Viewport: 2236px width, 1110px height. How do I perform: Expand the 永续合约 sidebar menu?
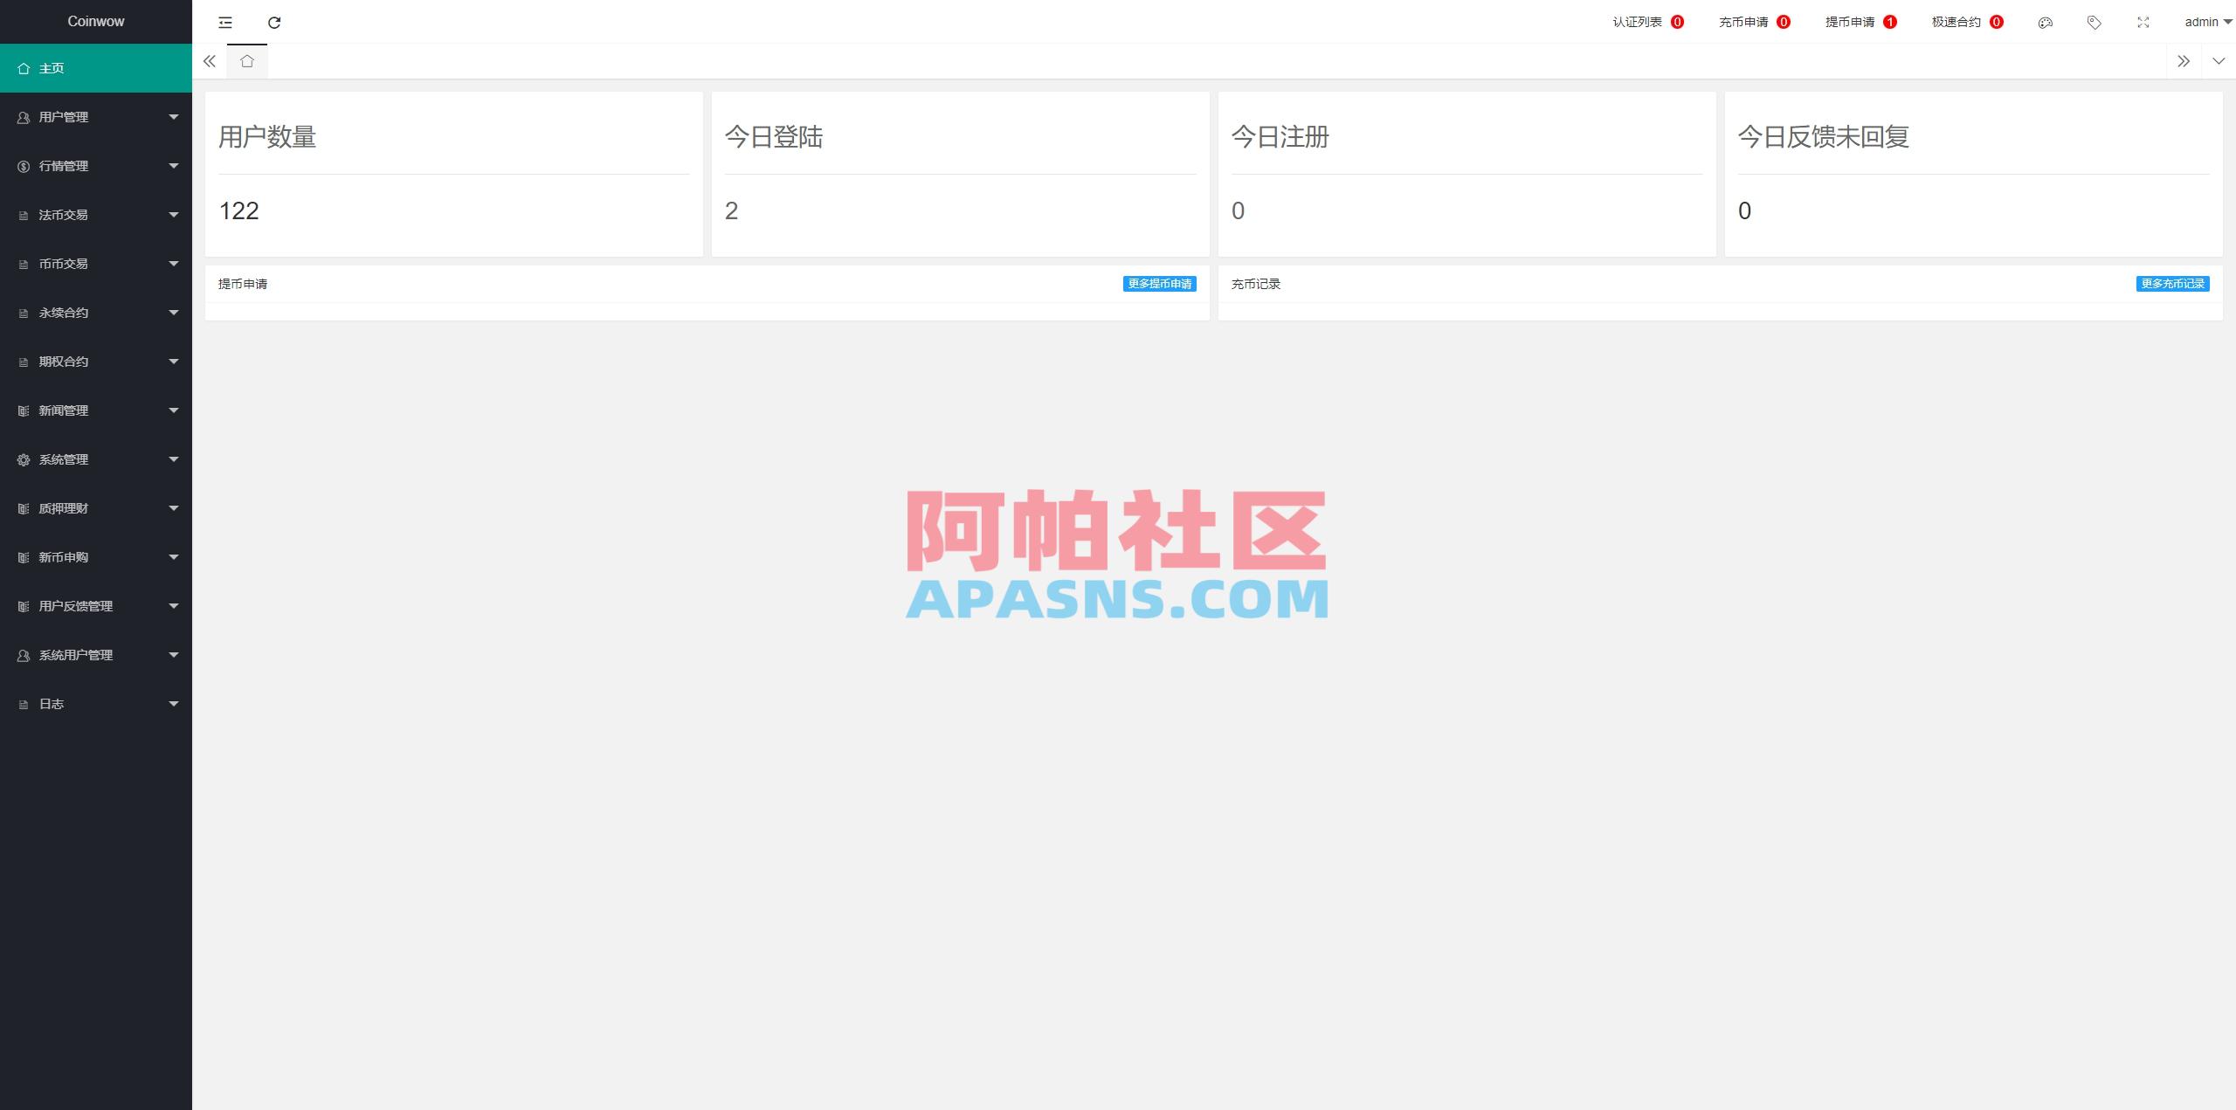pos(96,313)
